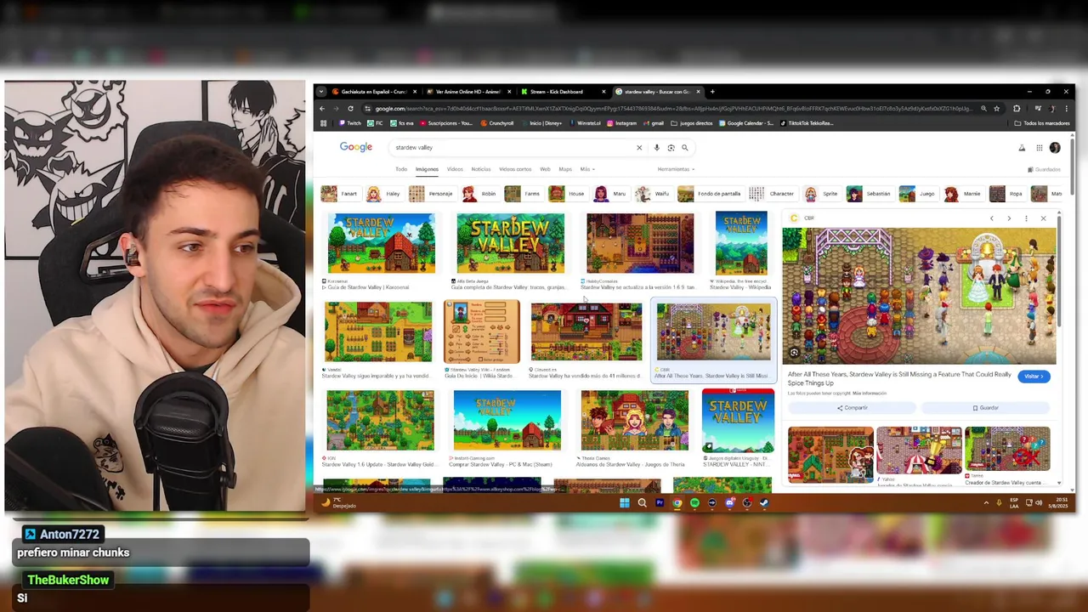Screen dimensions: 1088x612
Task: Filter images by the Fondo de pantalla chip
Action: pos(710,194)
